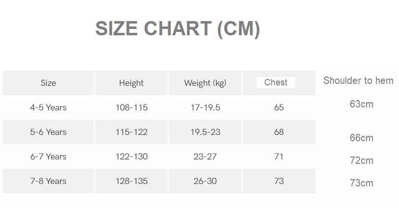Click the Weight (kg) column header

(x=205, y=83)
